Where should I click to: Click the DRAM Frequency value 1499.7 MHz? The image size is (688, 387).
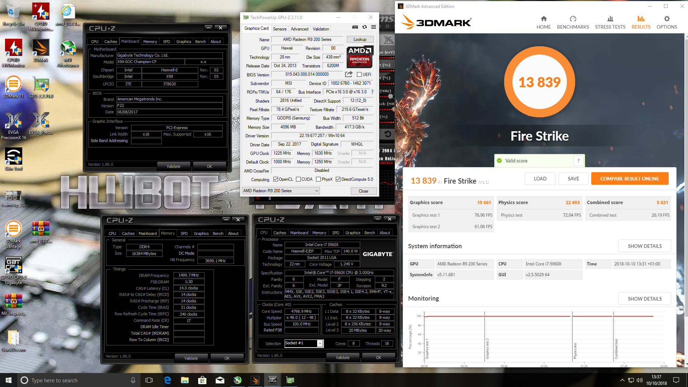click(x=189, y=275)
